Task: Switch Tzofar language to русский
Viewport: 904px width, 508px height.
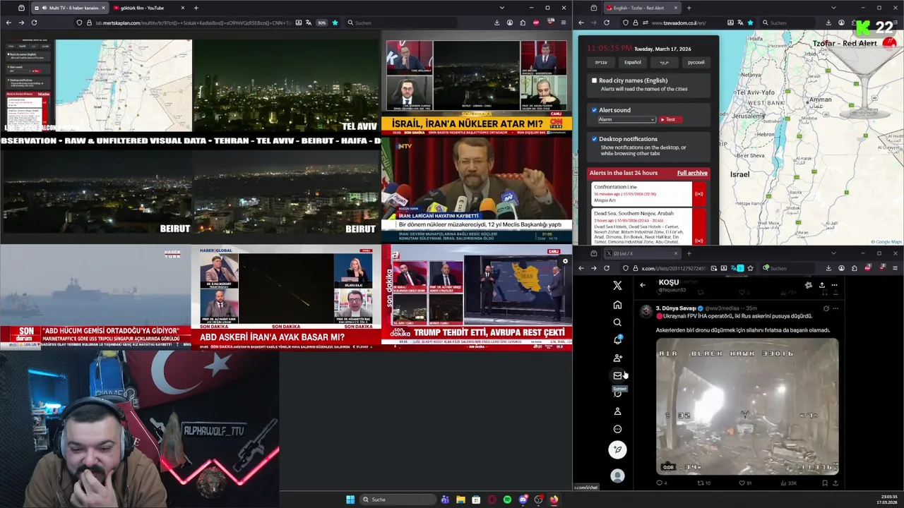Action: (696, 62)
